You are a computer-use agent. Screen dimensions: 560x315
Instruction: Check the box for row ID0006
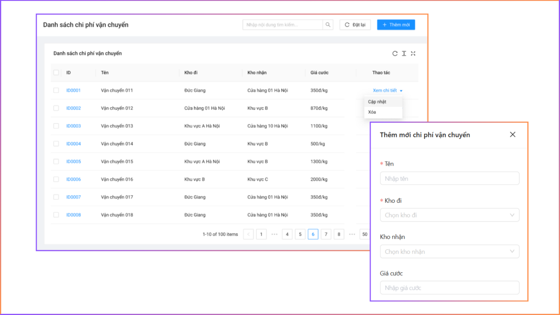coord(56,179)
